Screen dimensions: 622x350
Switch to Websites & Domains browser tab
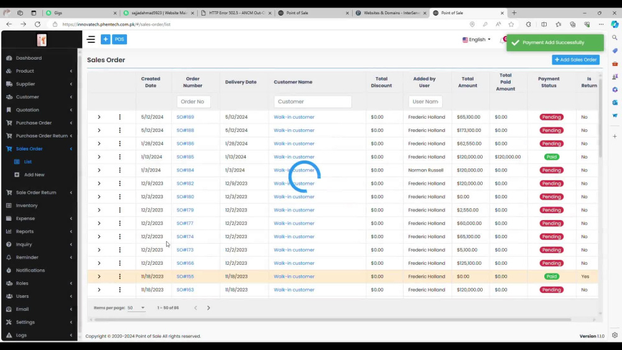coord(391,12)
